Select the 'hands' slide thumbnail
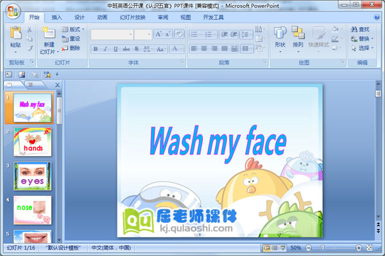Screen dimensions: 385x256 33,141
